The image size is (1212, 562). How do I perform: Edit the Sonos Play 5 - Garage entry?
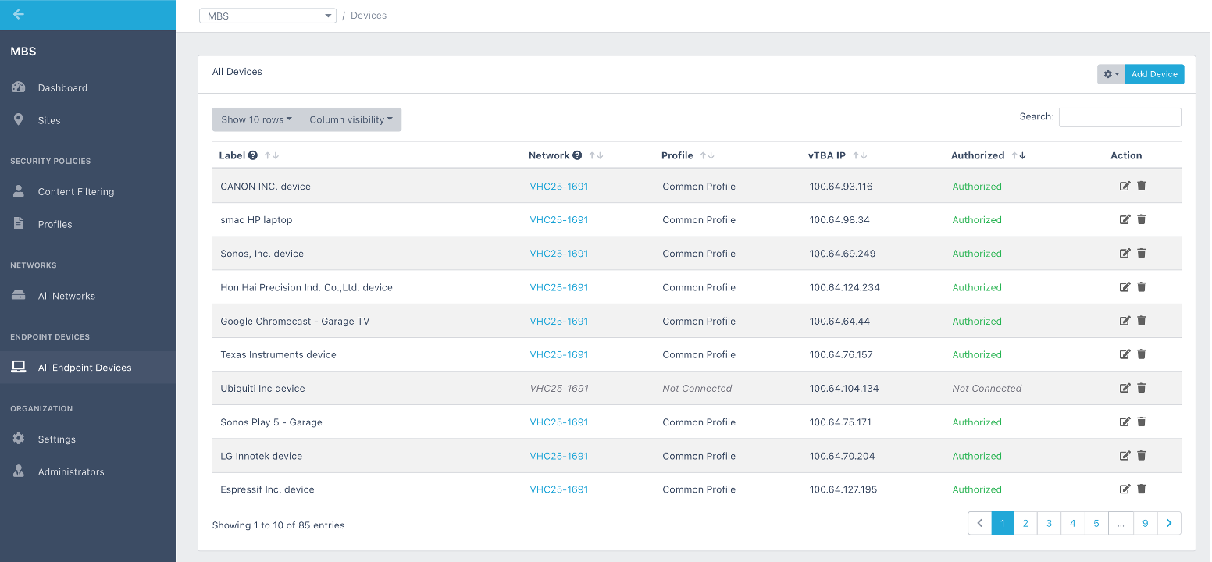[x=1125, y=422]
